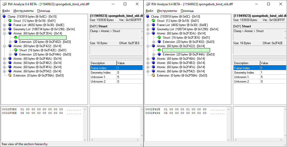The height and width of the screenshot is (147, 287).
Task: Click Value column header in right window
Action: point(274,63)
